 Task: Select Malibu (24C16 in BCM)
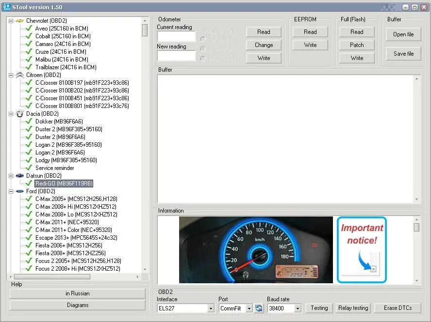tap(62, 60)
